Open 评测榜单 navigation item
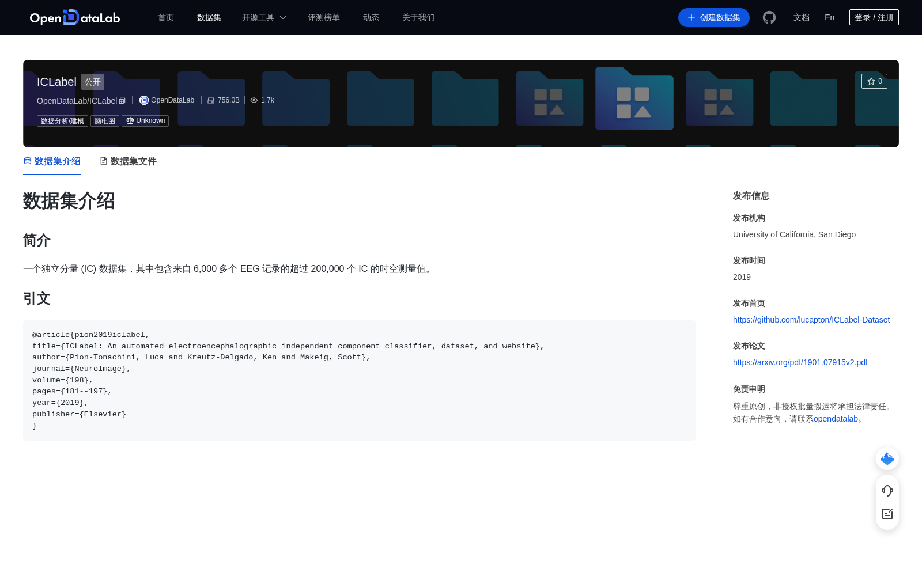Screen dimensions: 922x576 (324, 17)
